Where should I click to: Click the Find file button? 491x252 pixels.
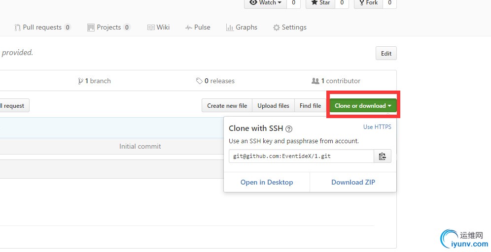coord(310,106)
